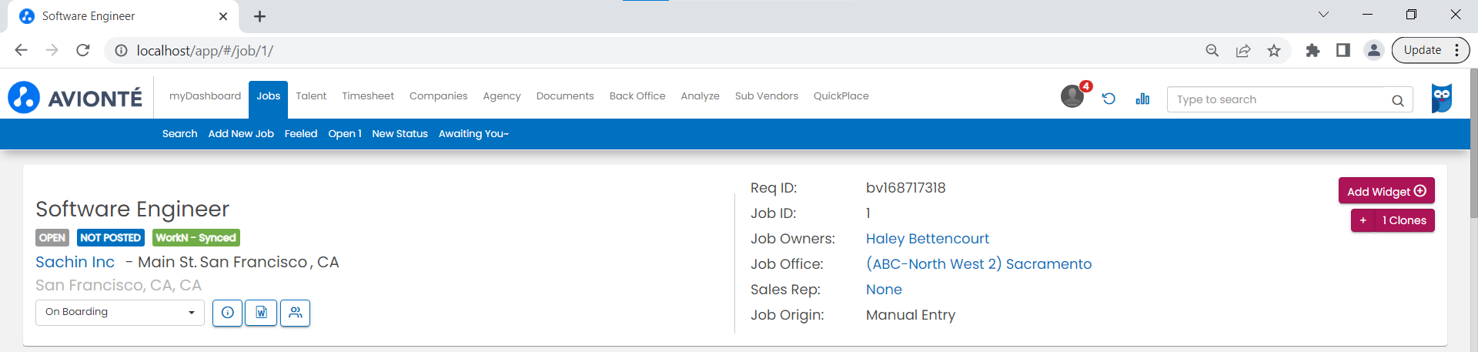Click the address bar URL

click(205, 51)
